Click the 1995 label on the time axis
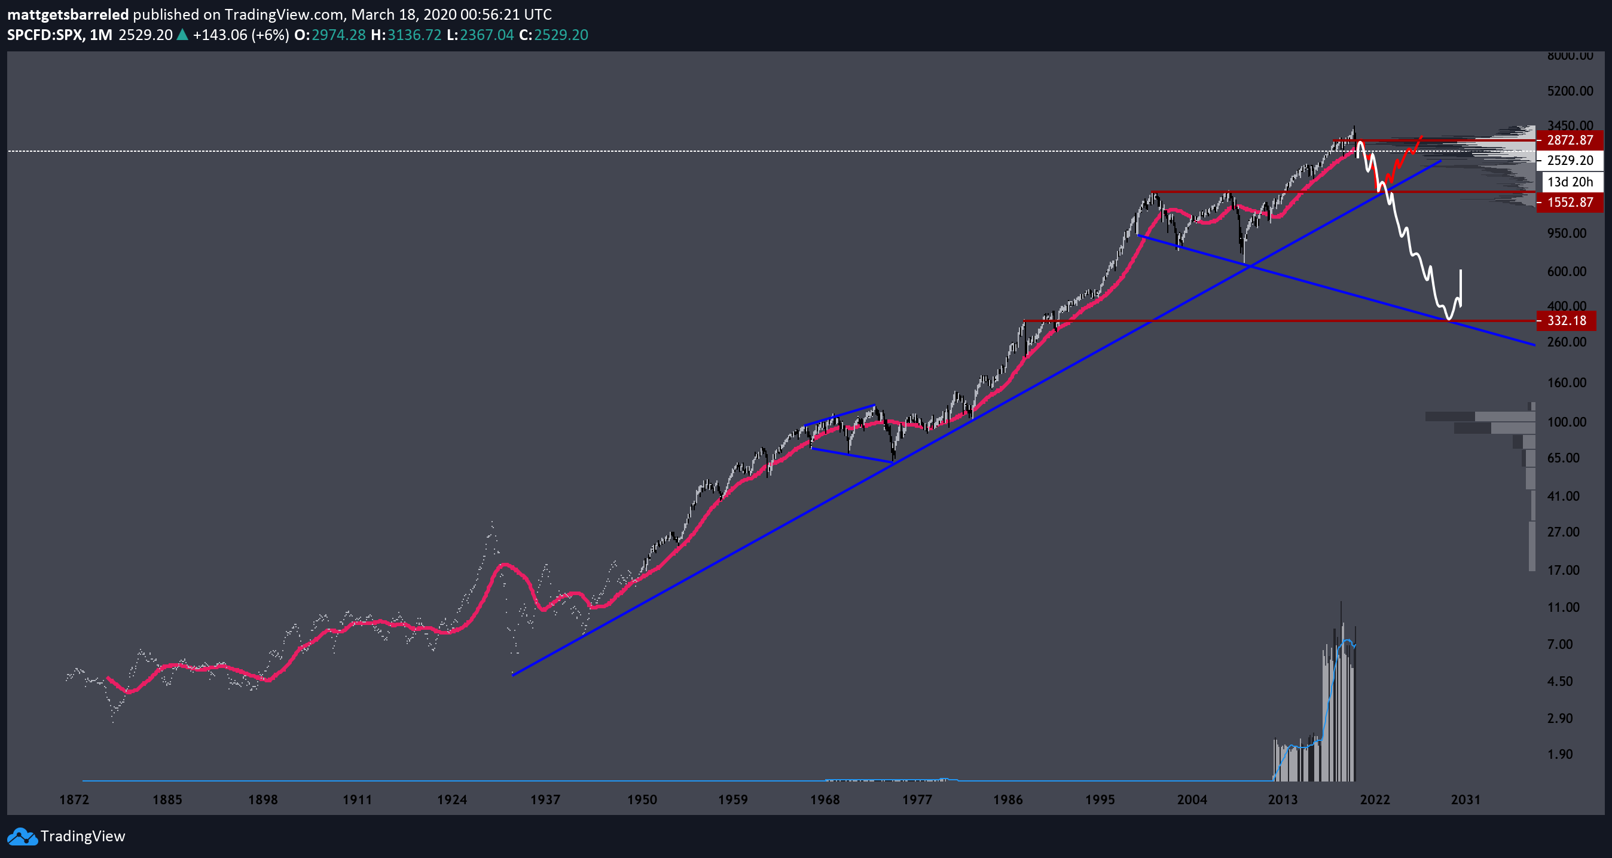Screen dimensions: 1612x858 point(1100,799)
